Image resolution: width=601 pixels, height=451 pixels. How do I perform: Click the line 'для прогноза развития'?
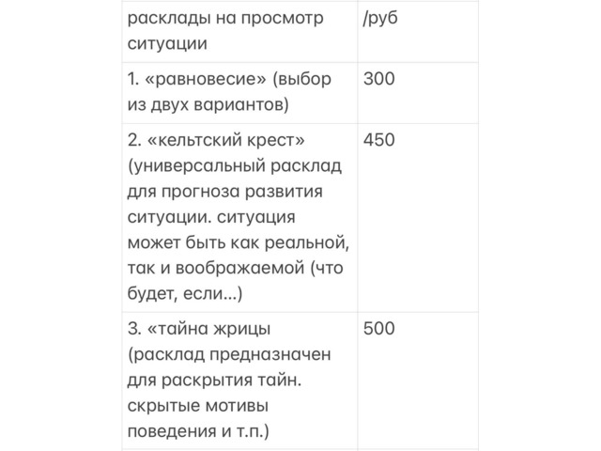click(x=225, y=192)
